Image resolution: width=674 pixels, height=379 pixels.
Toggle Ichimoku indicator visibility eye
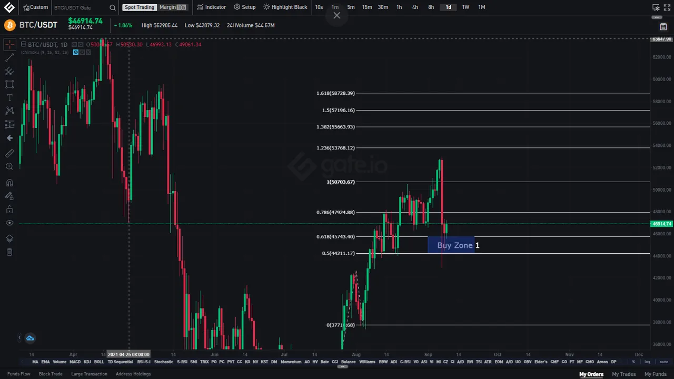tap(76, 52)
